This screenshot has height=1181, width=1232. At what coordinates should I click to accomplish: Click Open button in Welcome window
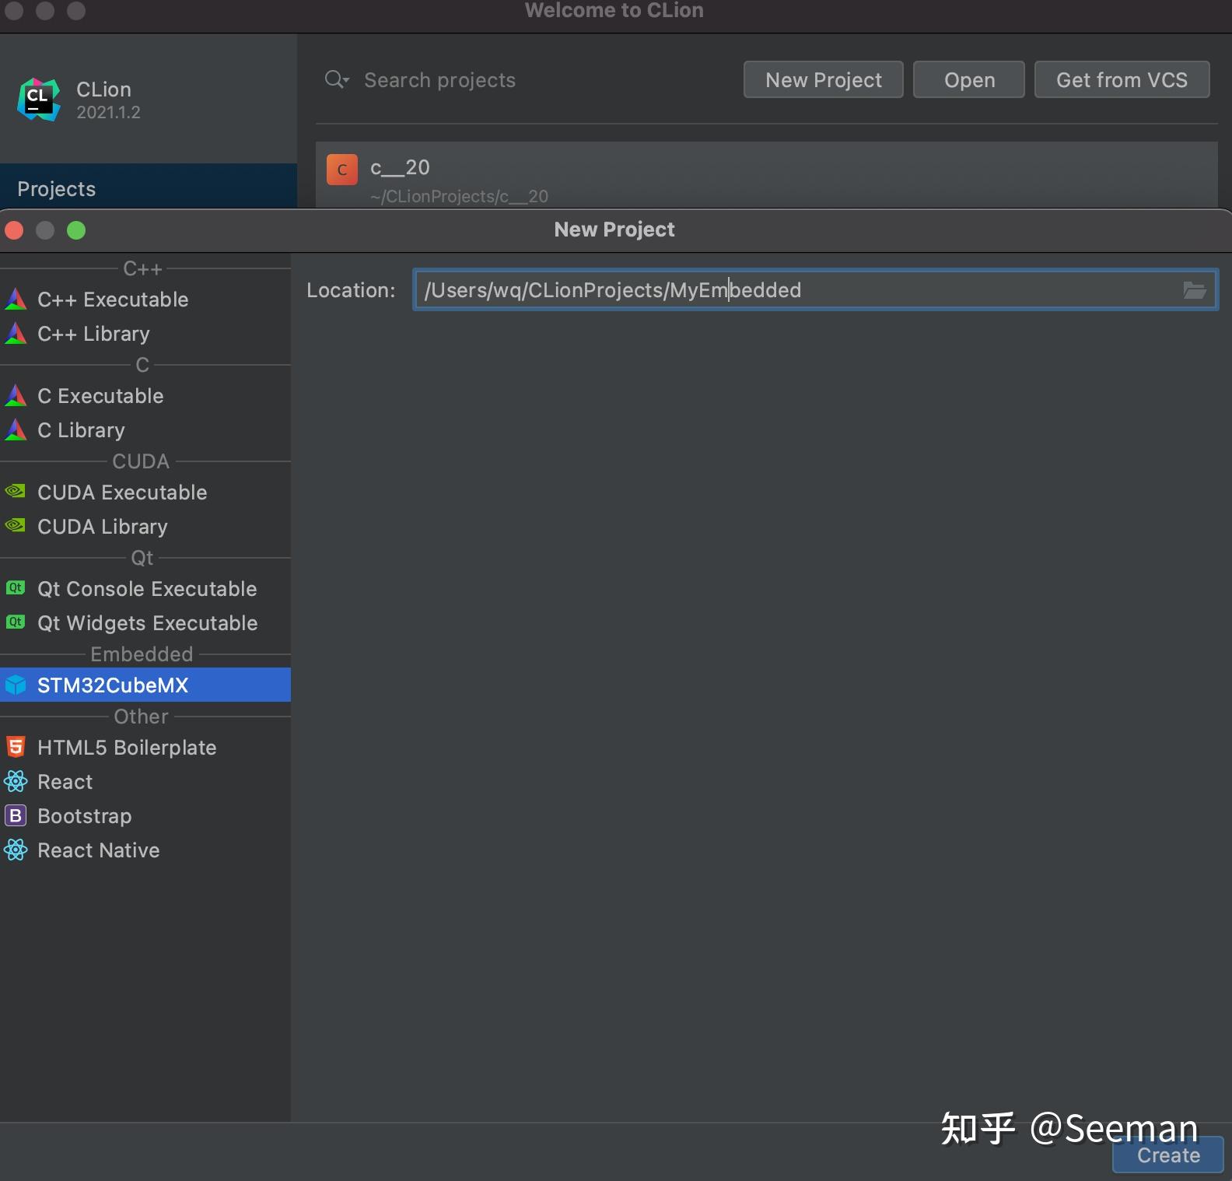(969, 80)
